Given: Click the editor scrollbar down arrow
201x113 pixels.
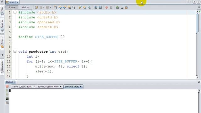Looking at the screenshot, I should pyautogui.click(x=197, y=77).
